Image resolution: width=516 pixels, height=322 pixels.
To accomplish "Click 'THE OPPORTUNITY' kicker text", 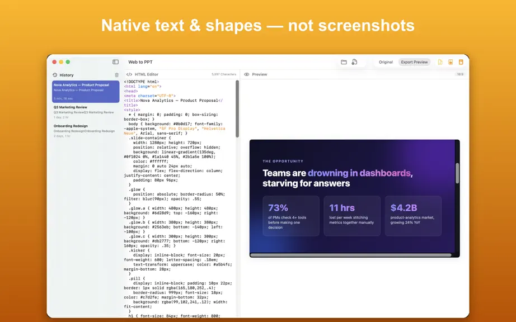I will [283, 162].
